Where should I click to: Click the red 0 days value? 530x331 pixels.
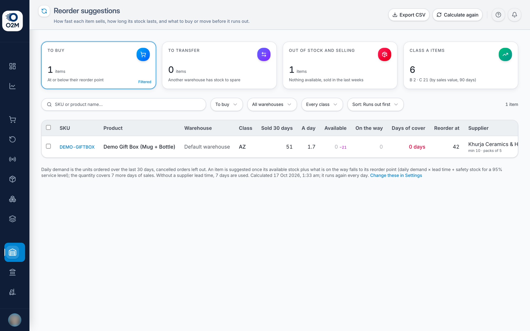click(x=417, y=147)
